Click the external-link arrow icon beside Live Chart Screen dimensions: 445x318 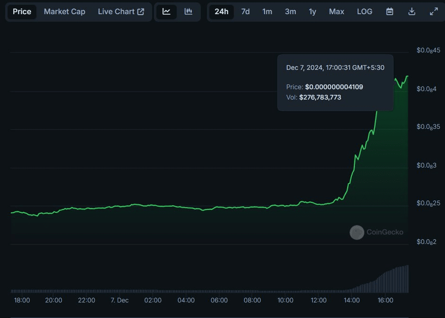(x=141, y=12)
